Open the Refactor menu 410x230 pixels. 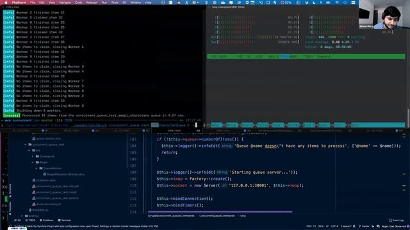click(x=92, y=3)
